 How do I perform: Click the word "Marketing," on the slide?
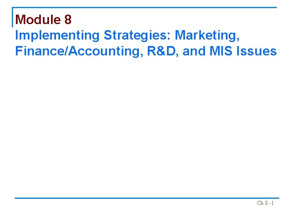(207, 35)
